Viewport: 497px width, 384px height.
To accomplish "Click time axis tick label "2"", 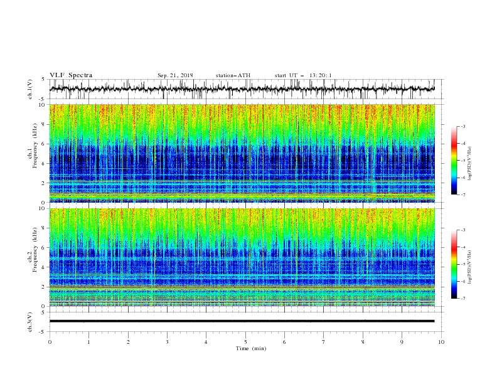I will (128, 342).
